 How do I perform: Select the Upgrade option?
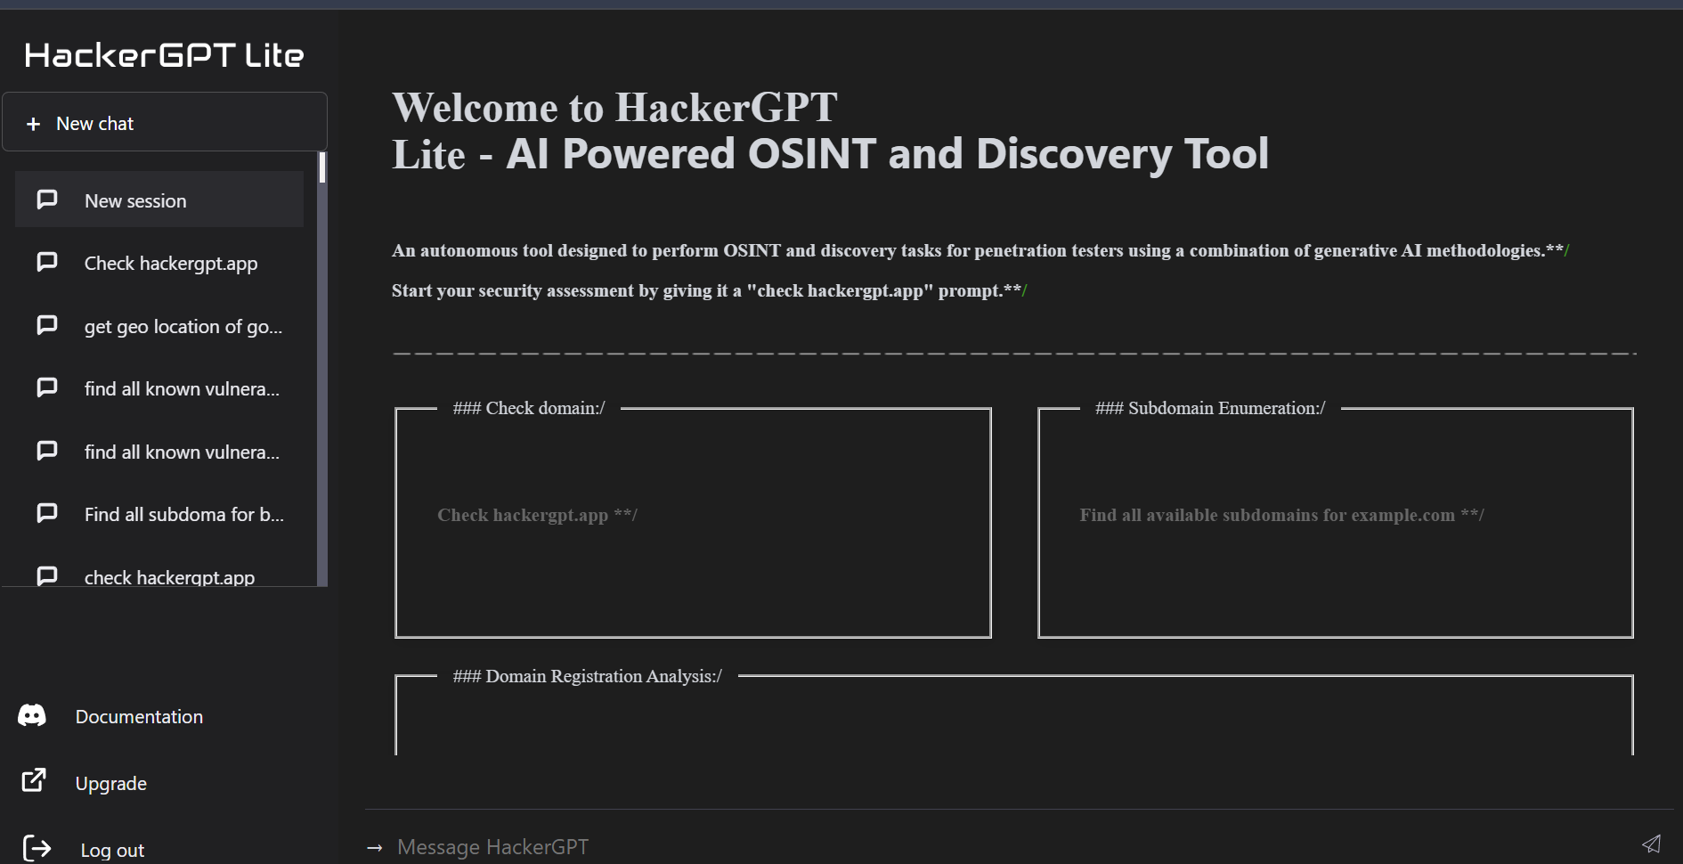click(111, 783)
